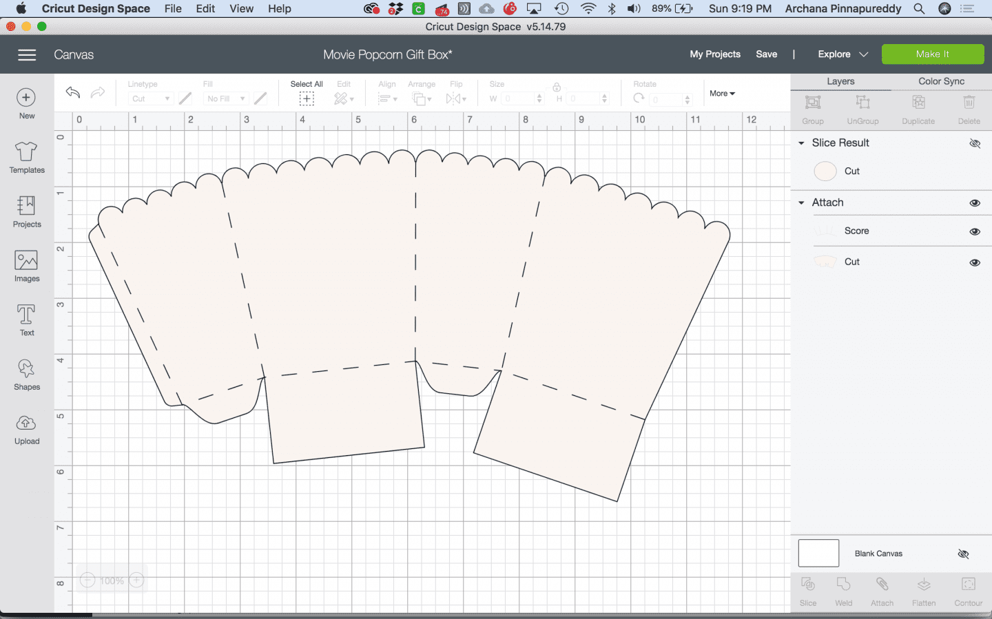Click the Movie Popcorn Gift Box project title
992x619 pixels.
388,55
